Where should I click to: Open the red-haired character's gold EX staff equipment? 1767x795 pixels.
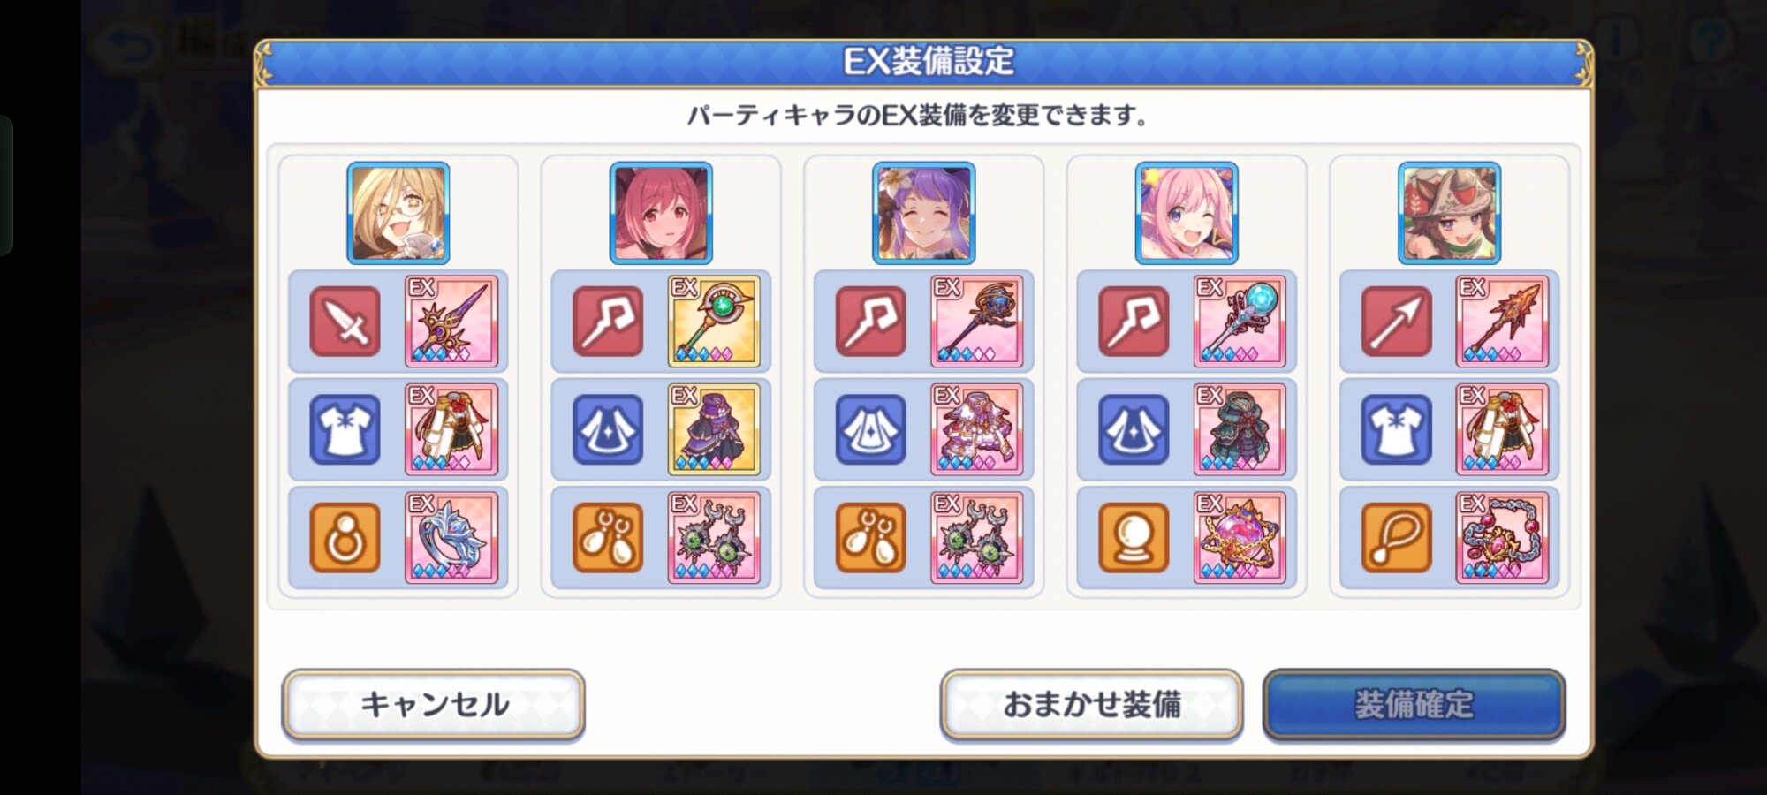coord(713,322)
